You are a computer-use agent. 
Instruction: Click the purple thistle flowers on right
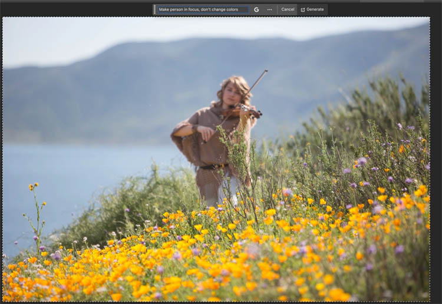coord(361,161)
